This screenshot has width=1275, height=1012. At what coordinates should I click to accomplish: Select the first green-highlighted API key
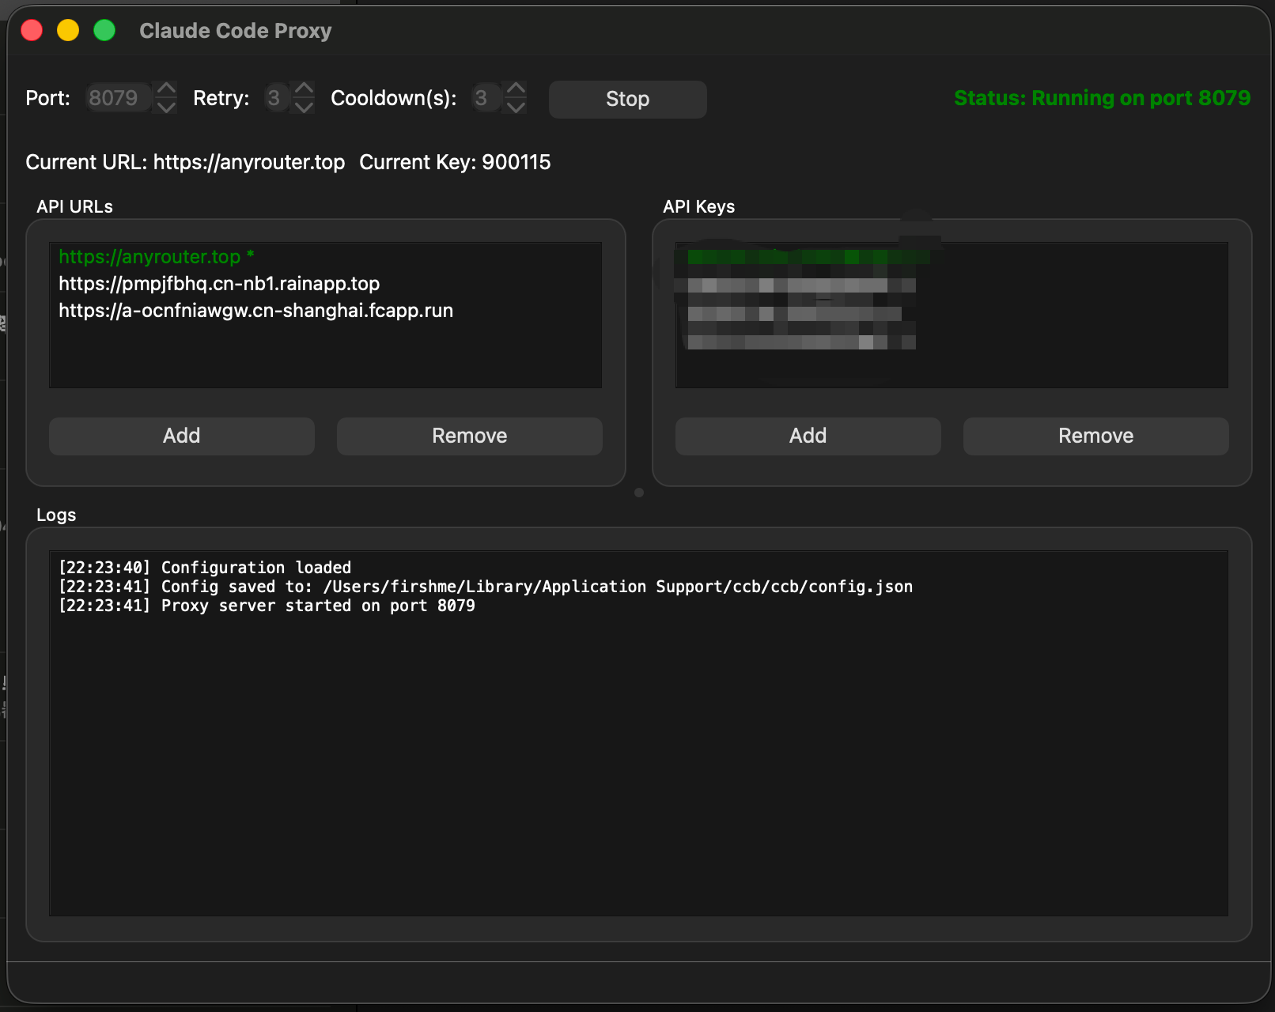807,257
